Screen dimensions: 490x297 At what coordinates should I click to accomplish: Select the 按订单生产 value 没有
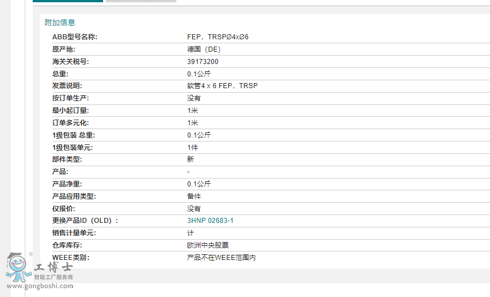pyautogui.click(x=194, y=98)
